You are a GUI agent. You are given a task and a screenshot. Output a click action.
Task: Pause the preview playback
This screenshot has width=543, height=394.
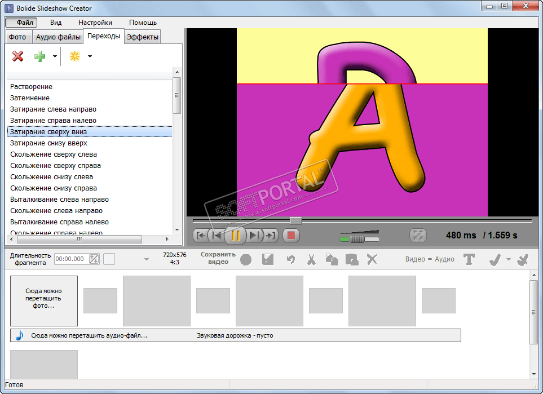point(236,236)
